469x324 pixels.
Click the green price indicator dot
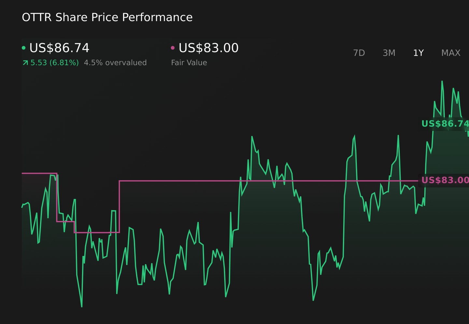coord(23,48)
